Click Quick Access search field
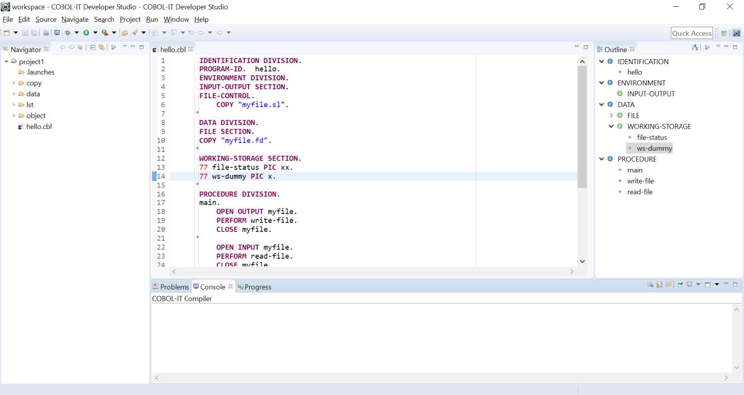The width and height of the screenshot is (744, 395). (691, 33)
